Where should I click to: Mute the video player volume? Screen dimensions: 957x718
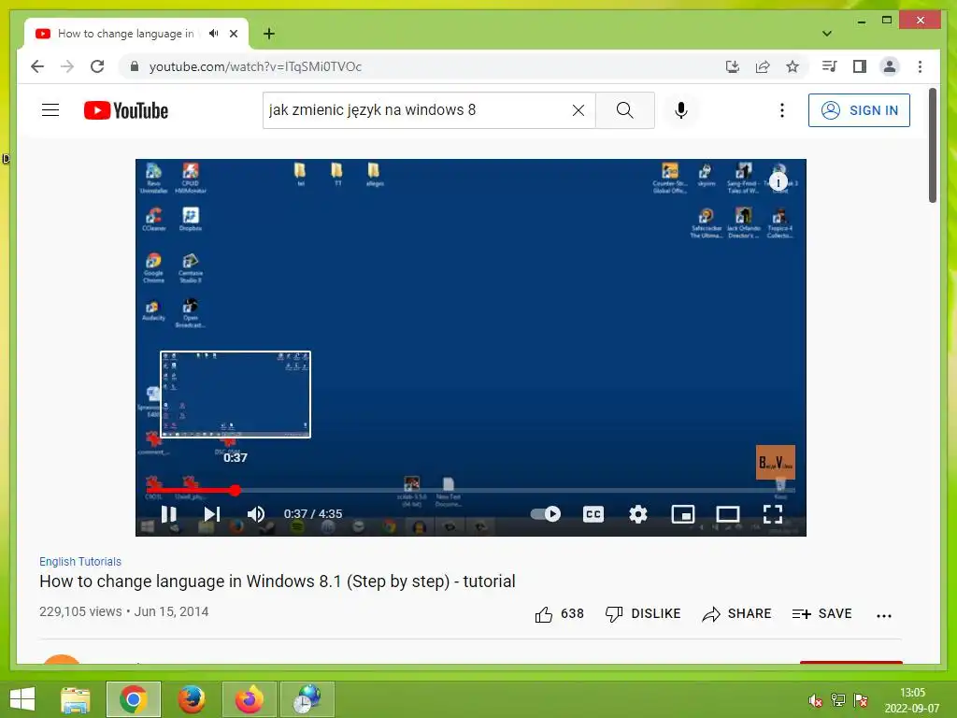click(256, 514)
